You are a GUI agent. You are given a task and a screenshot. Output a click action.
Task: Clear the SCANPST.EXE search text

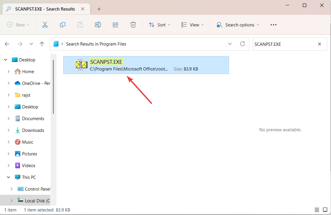click(320, 44)
